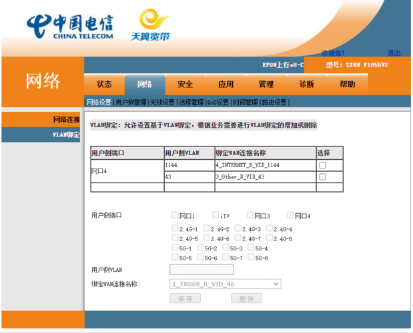
Task: Switch to the 安全 tab
Action: pos(185,85)
